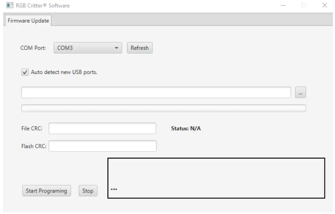Minimize the RGB Critter Software window
This screenshot has height=214, width=335.
283,5
